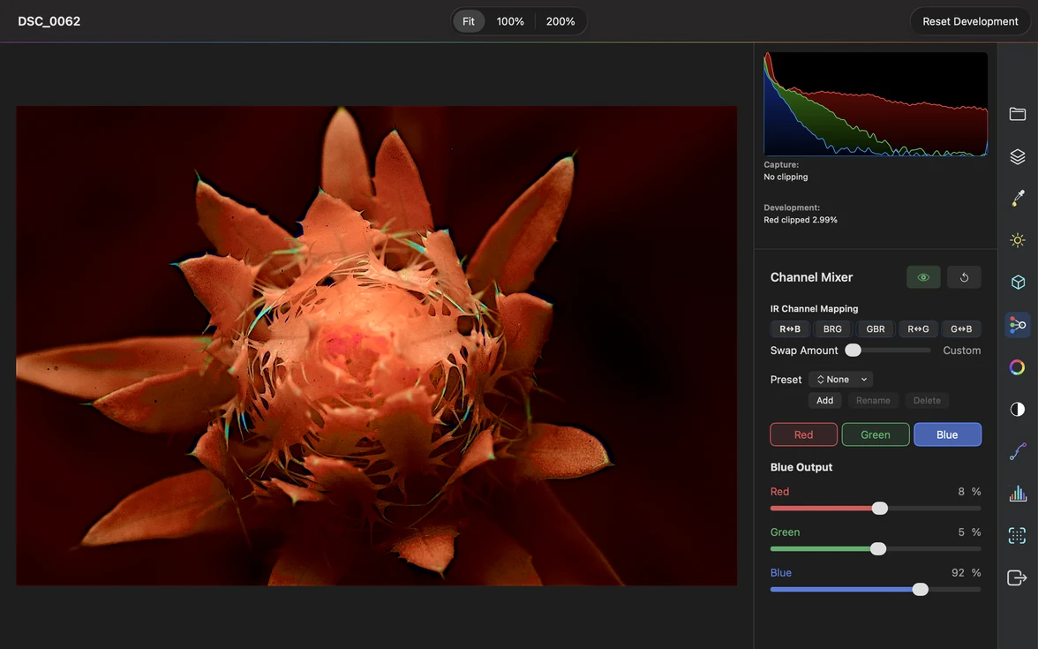Apply the R↔G channel swap
This screenshot has height=649, width=1038.
(x=918, y=329)
